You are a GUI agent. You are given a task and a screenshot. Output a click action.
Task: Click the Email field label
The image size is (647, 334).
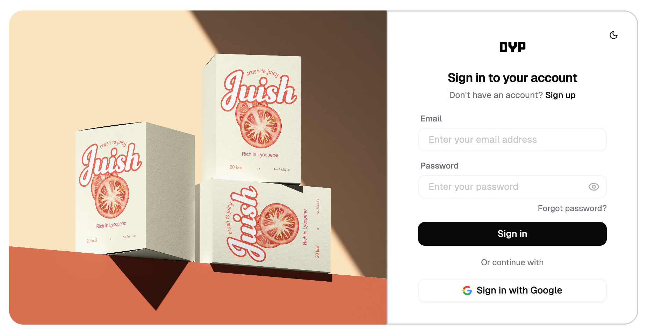pos(431,119)
